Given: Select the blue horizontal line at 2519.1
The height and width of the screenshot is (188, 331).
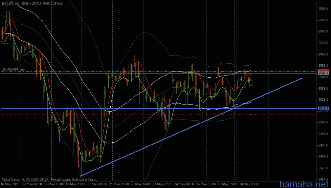Looking at the screenshot, I should point(158,109).
